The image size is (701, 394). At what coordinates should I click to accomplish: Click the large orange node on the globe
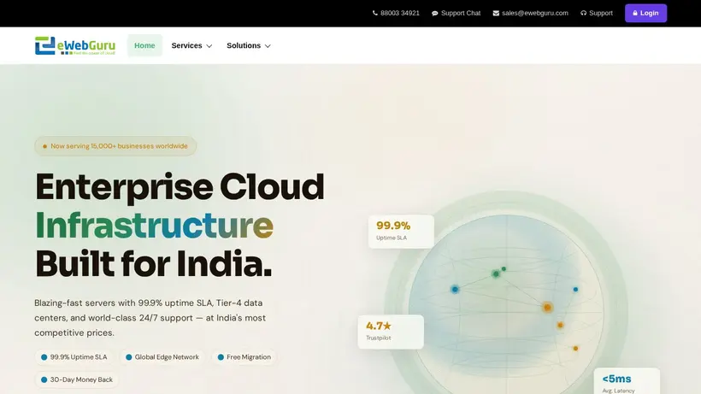[547, 307]
